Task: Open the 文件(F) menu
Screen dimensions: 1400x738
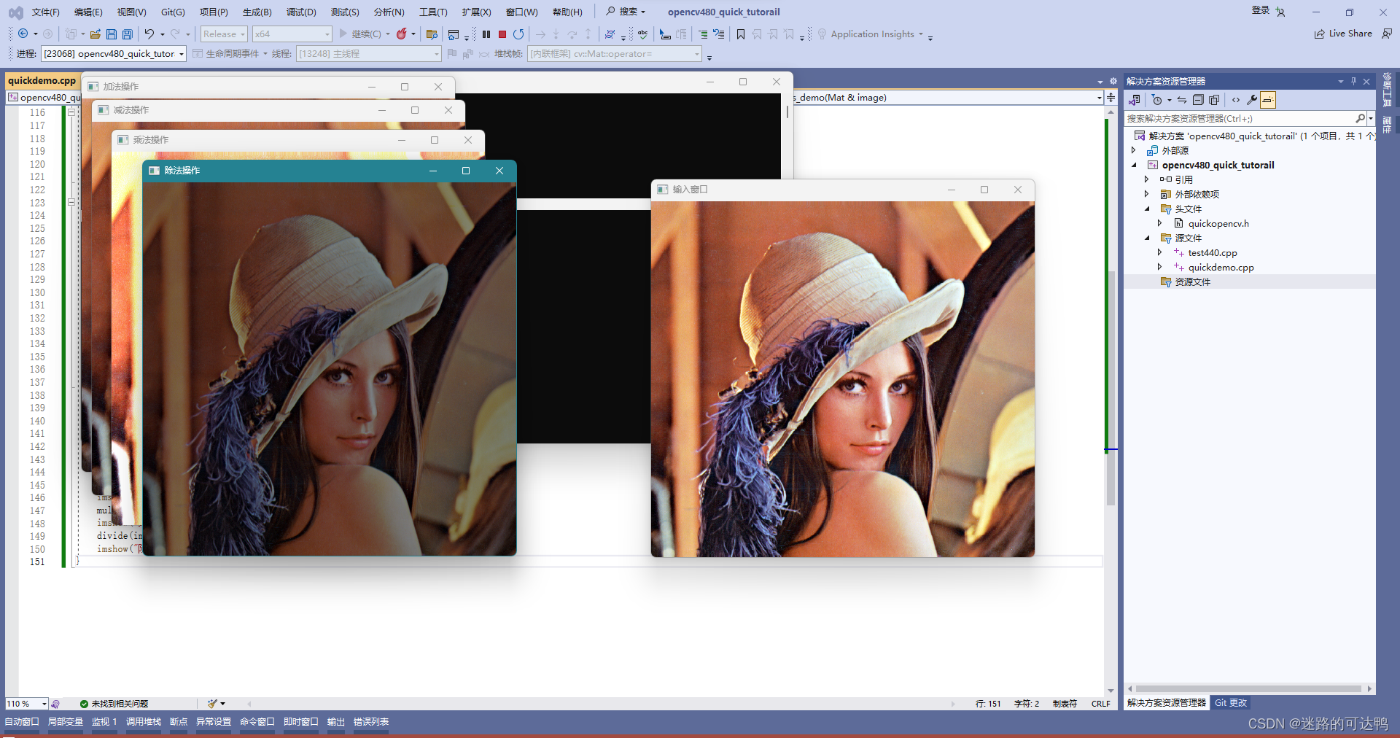Action: click(x=46, y=12)
